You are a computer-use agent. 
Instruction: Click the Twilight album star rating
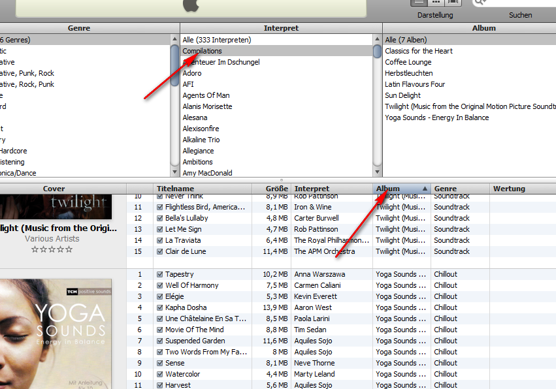click(52, 249)
